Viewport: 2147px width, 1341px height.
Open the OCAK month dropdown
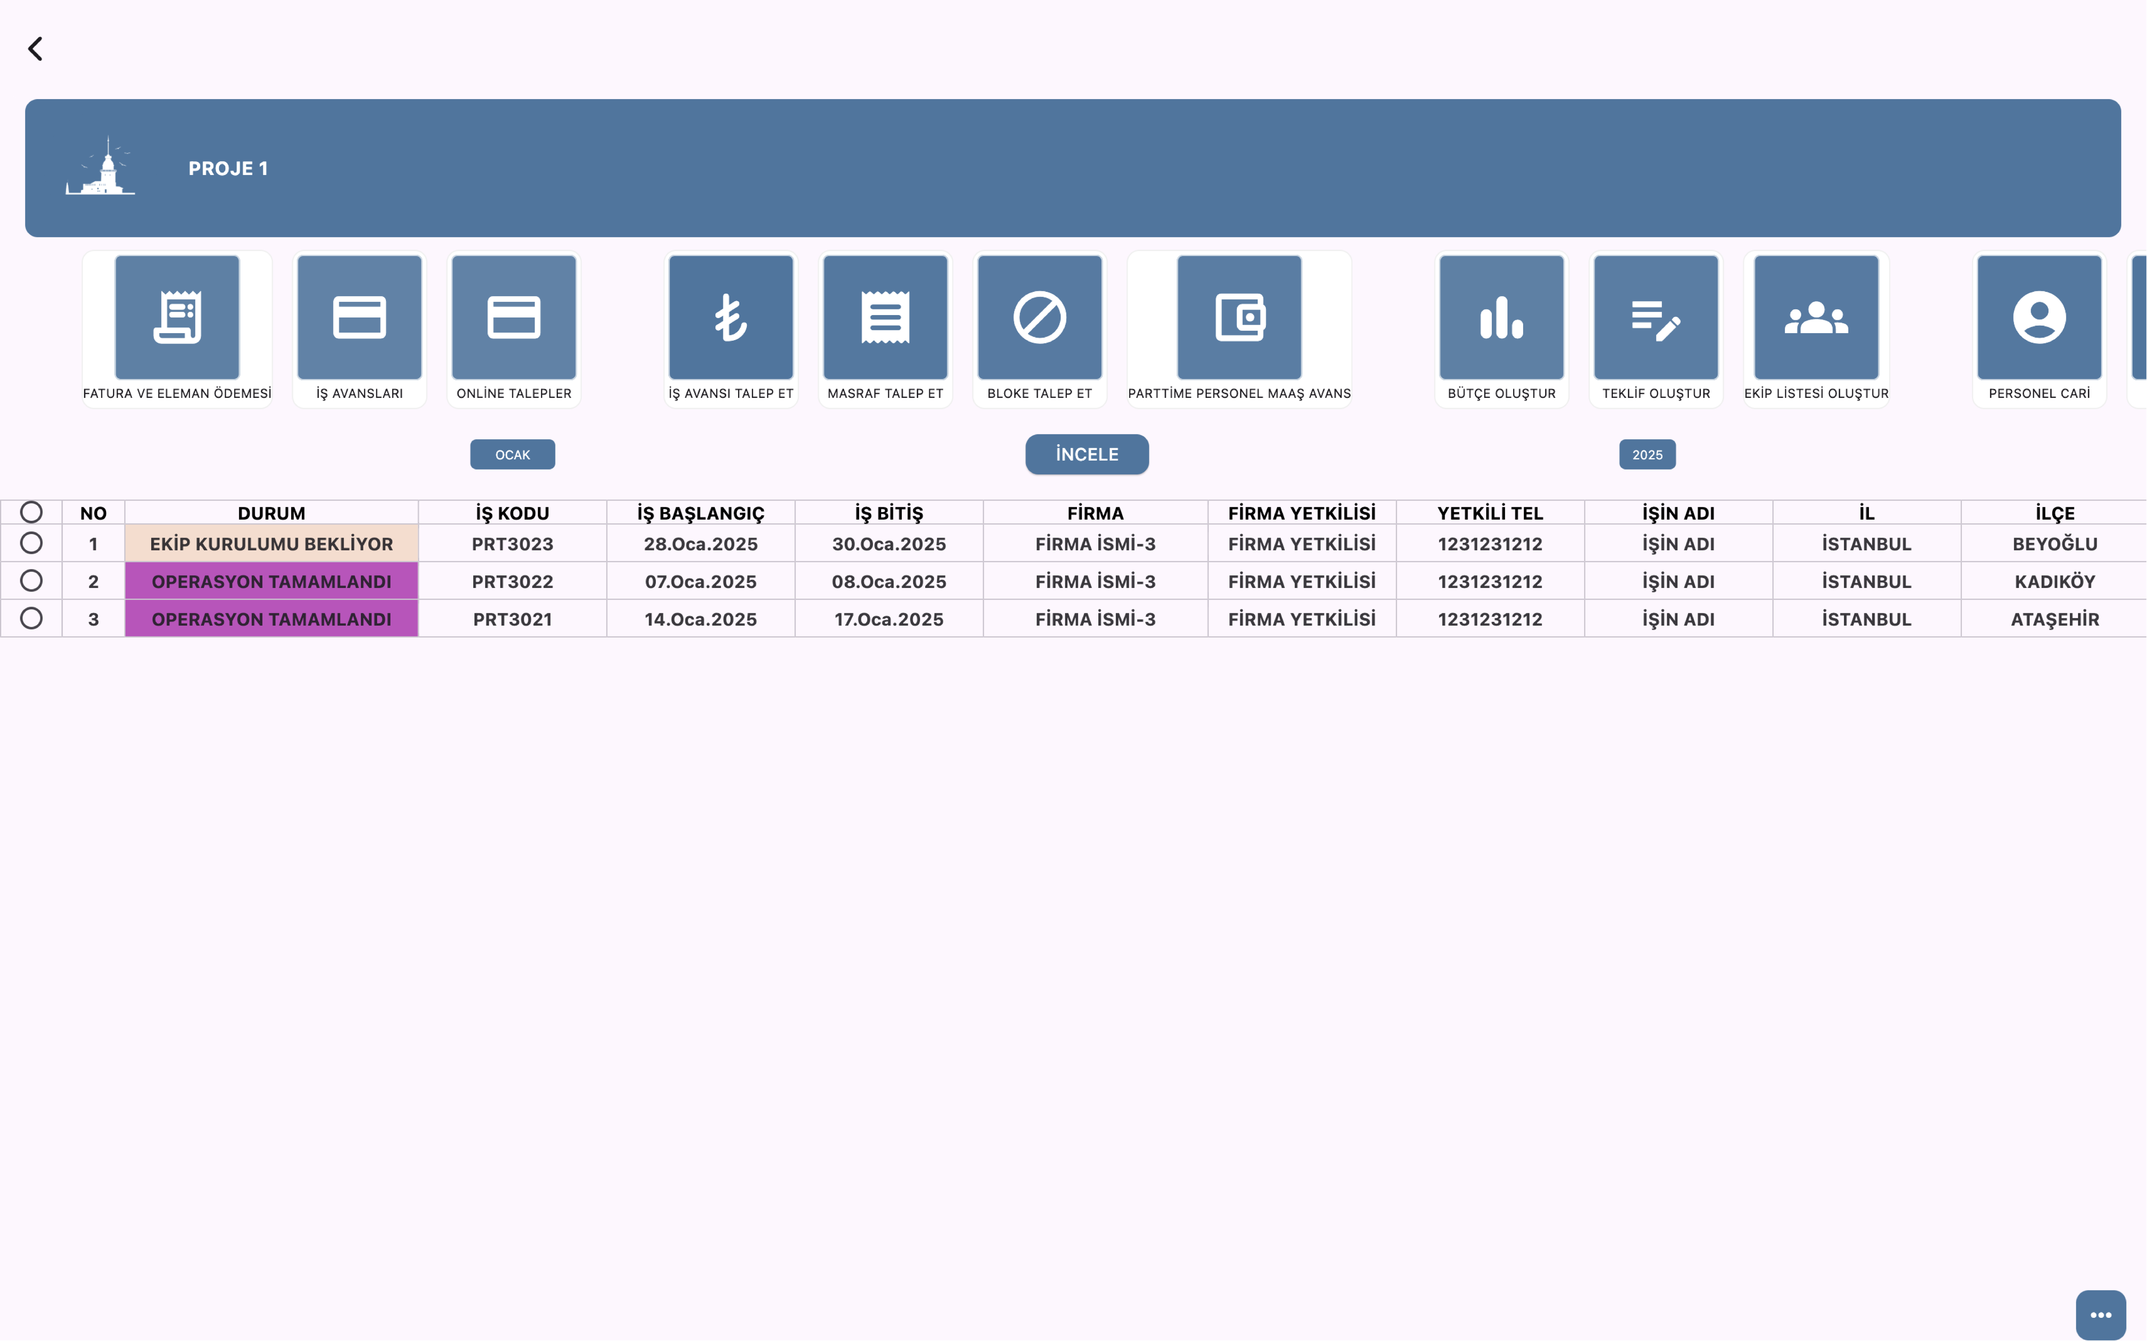point(513,454)
